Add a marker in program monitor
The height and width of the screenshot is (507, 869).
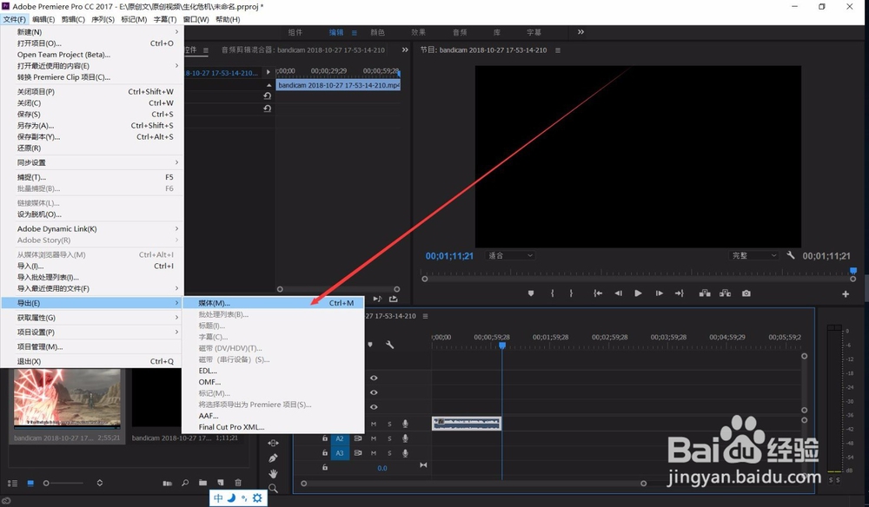(x=531, y=293)
